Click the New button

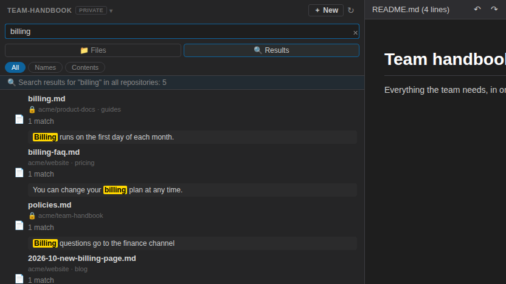[326, 10]
